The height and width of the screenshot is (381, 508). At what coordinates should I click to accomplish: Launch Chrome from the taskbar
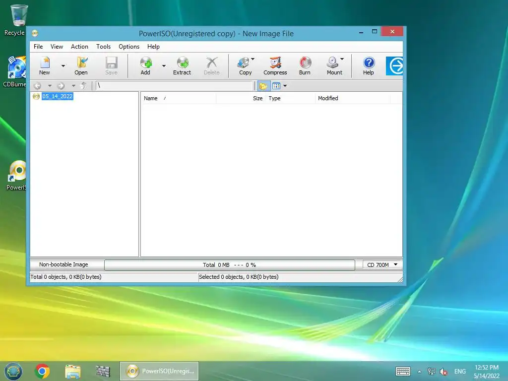point(42,371)
